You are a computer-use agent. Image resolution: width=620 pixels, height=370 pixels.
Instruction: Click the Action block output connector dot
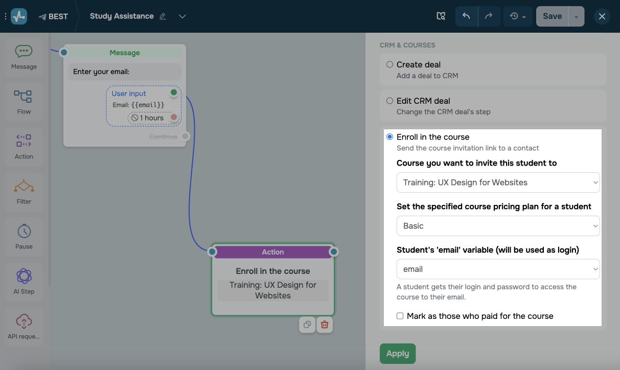334,252
